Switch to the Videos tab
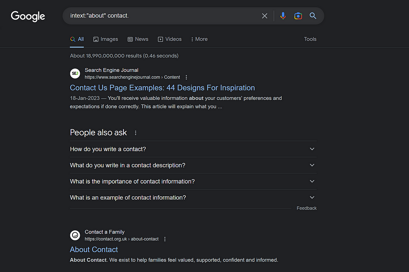409x272 pixels. coord(169,39)
